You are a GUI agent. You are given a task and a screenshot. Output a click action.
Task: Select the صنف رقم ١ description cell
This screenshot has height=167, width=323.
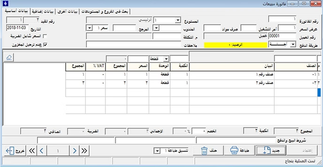[232, 75]
